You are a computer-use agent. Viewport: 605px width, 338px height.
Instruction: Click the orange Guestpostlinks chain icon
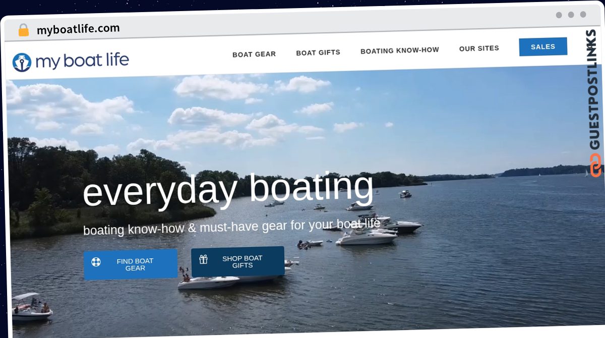595,165
